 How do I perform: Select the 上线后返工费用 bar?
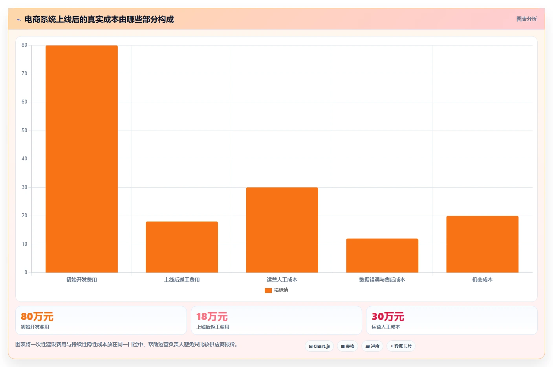182,247
